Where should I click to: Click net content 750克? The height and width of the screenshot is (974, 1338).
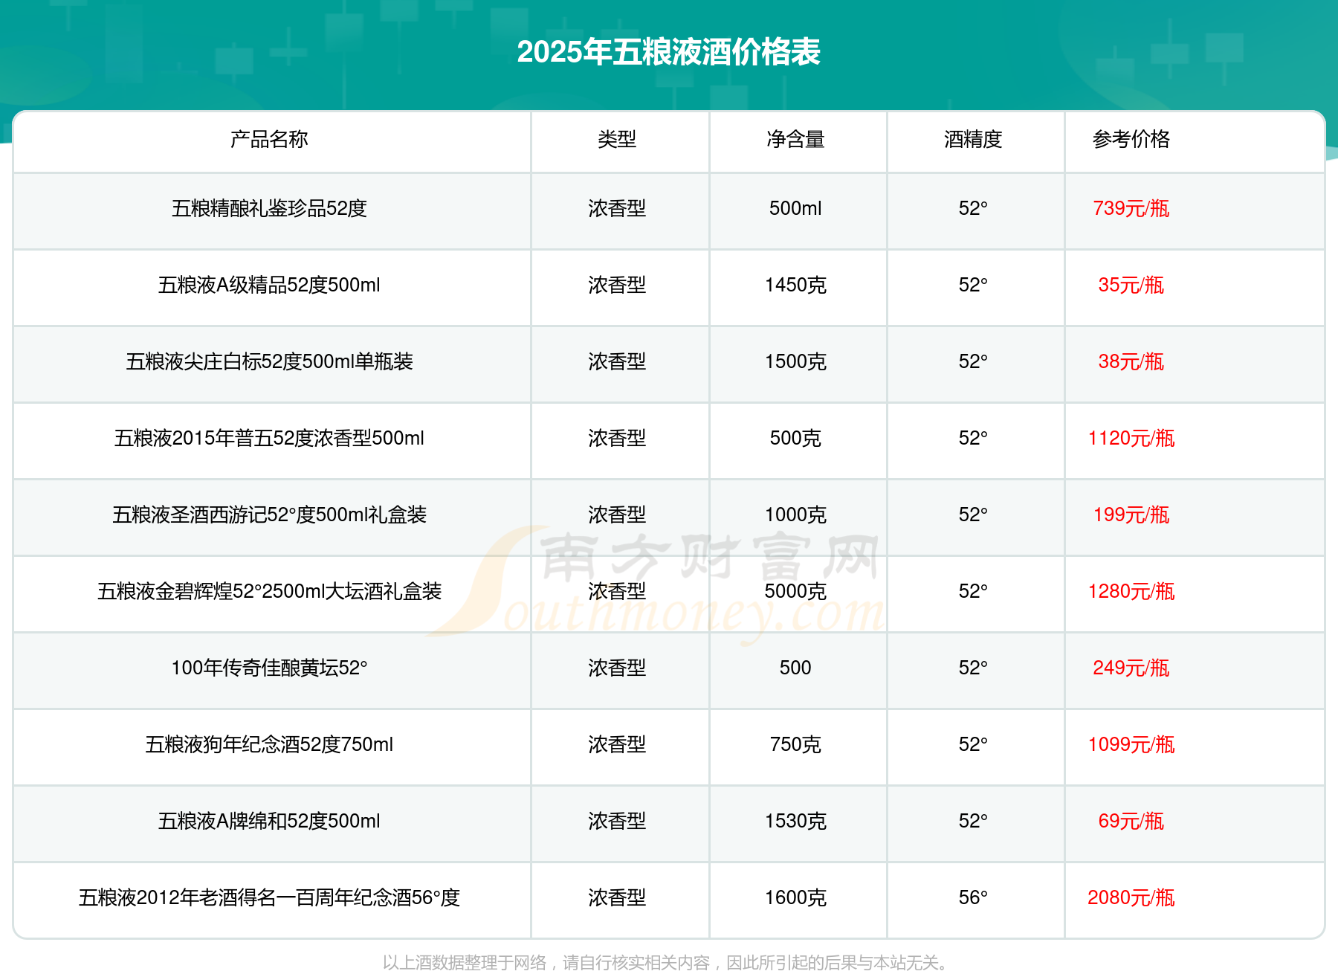(x=795, y=744)
